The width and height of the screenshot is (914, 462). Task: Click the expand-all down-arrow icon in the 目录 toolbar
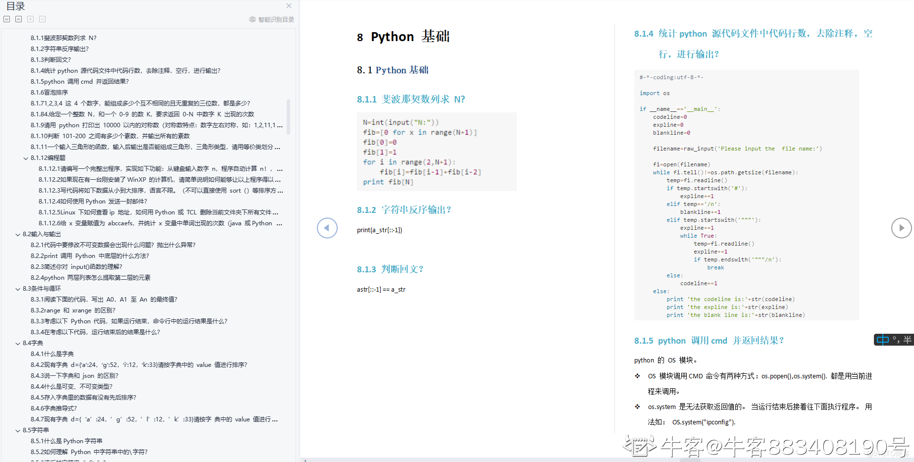pos(6,19)
